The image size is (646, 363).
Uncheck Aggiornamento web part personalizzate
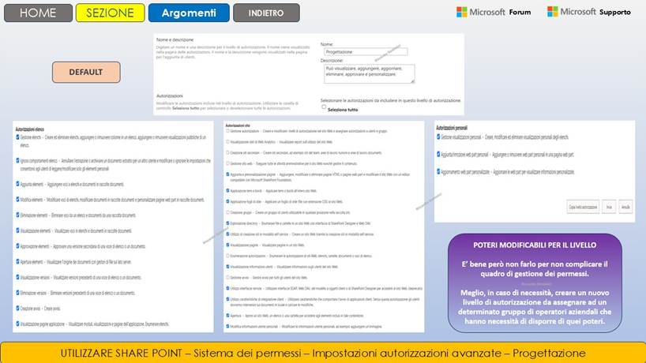pos(438,171)
